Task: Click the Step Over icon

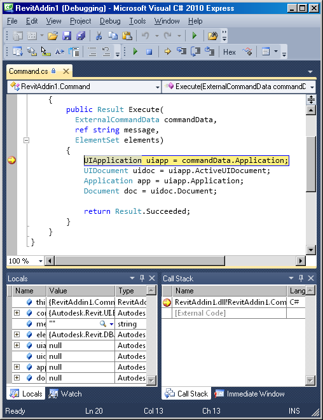Action: (x=196, y=51)
